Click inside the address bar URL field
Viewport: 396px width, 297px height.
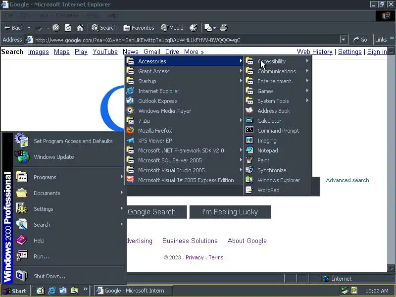(187, 40)
